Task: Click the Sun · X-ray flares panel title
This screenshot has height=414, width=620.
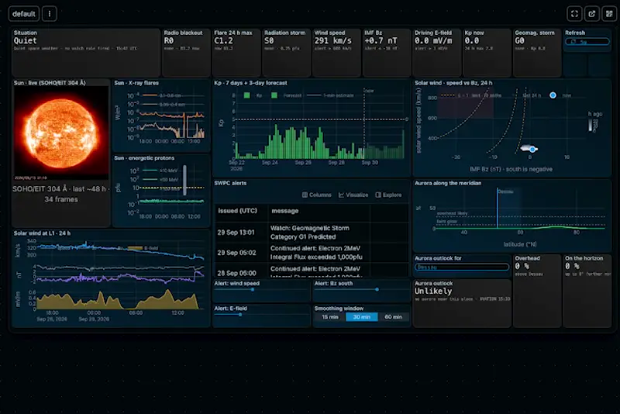Action: [136, 83]
